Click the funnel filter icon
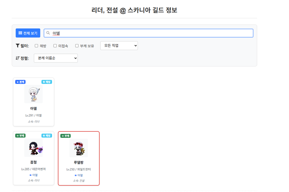Image resolution: width=289 pixels, height=192 pixels. (x=17, y=45)
